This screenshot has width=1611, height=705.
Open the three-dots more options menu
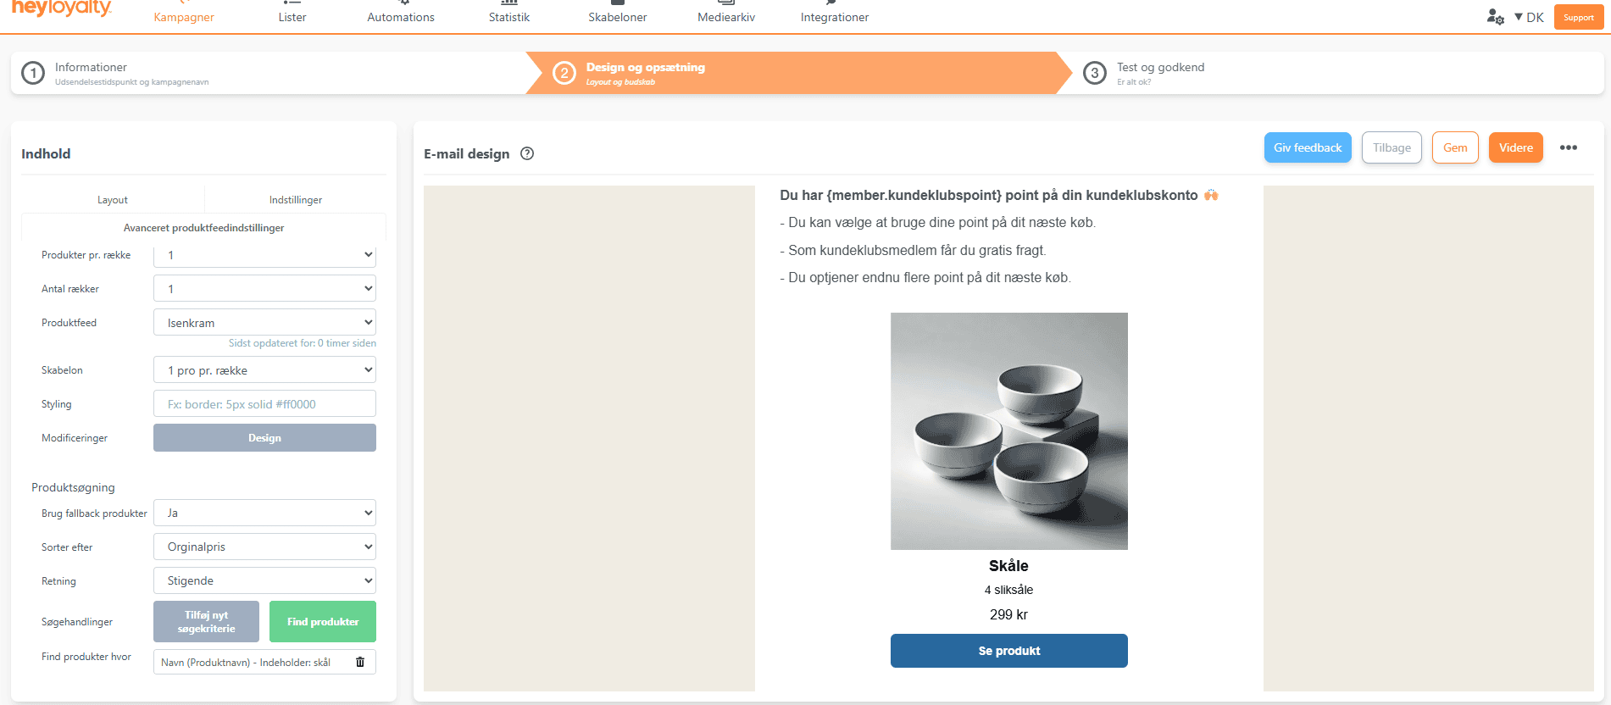point(1569,147)
